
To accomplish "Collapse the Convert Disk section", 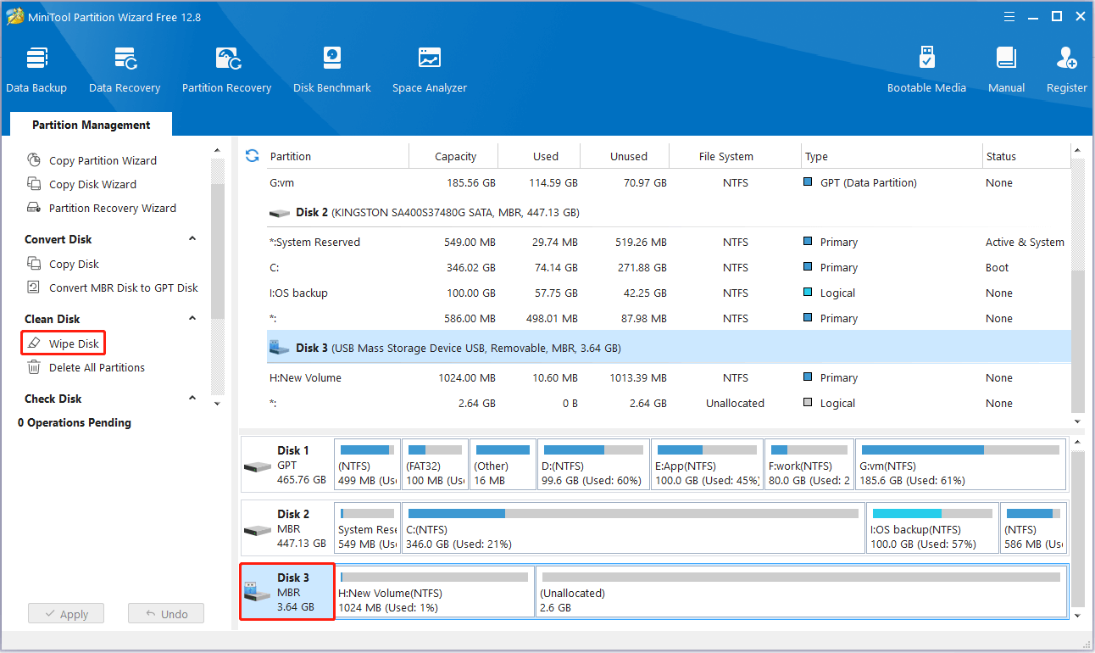I will pyautogui.click(x=192, y=239).
